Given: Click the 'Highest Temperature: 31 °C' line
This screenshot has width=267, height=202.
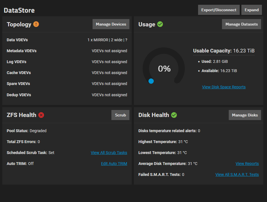Looking at the screenshot, I should point(163,142).
